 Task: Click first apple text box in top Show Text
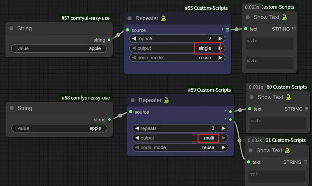(x=269, y=43)
